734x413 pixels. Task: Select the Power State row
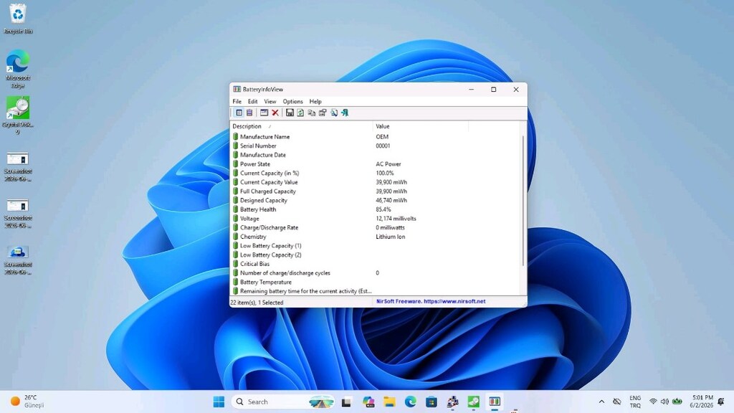(376, 164)
